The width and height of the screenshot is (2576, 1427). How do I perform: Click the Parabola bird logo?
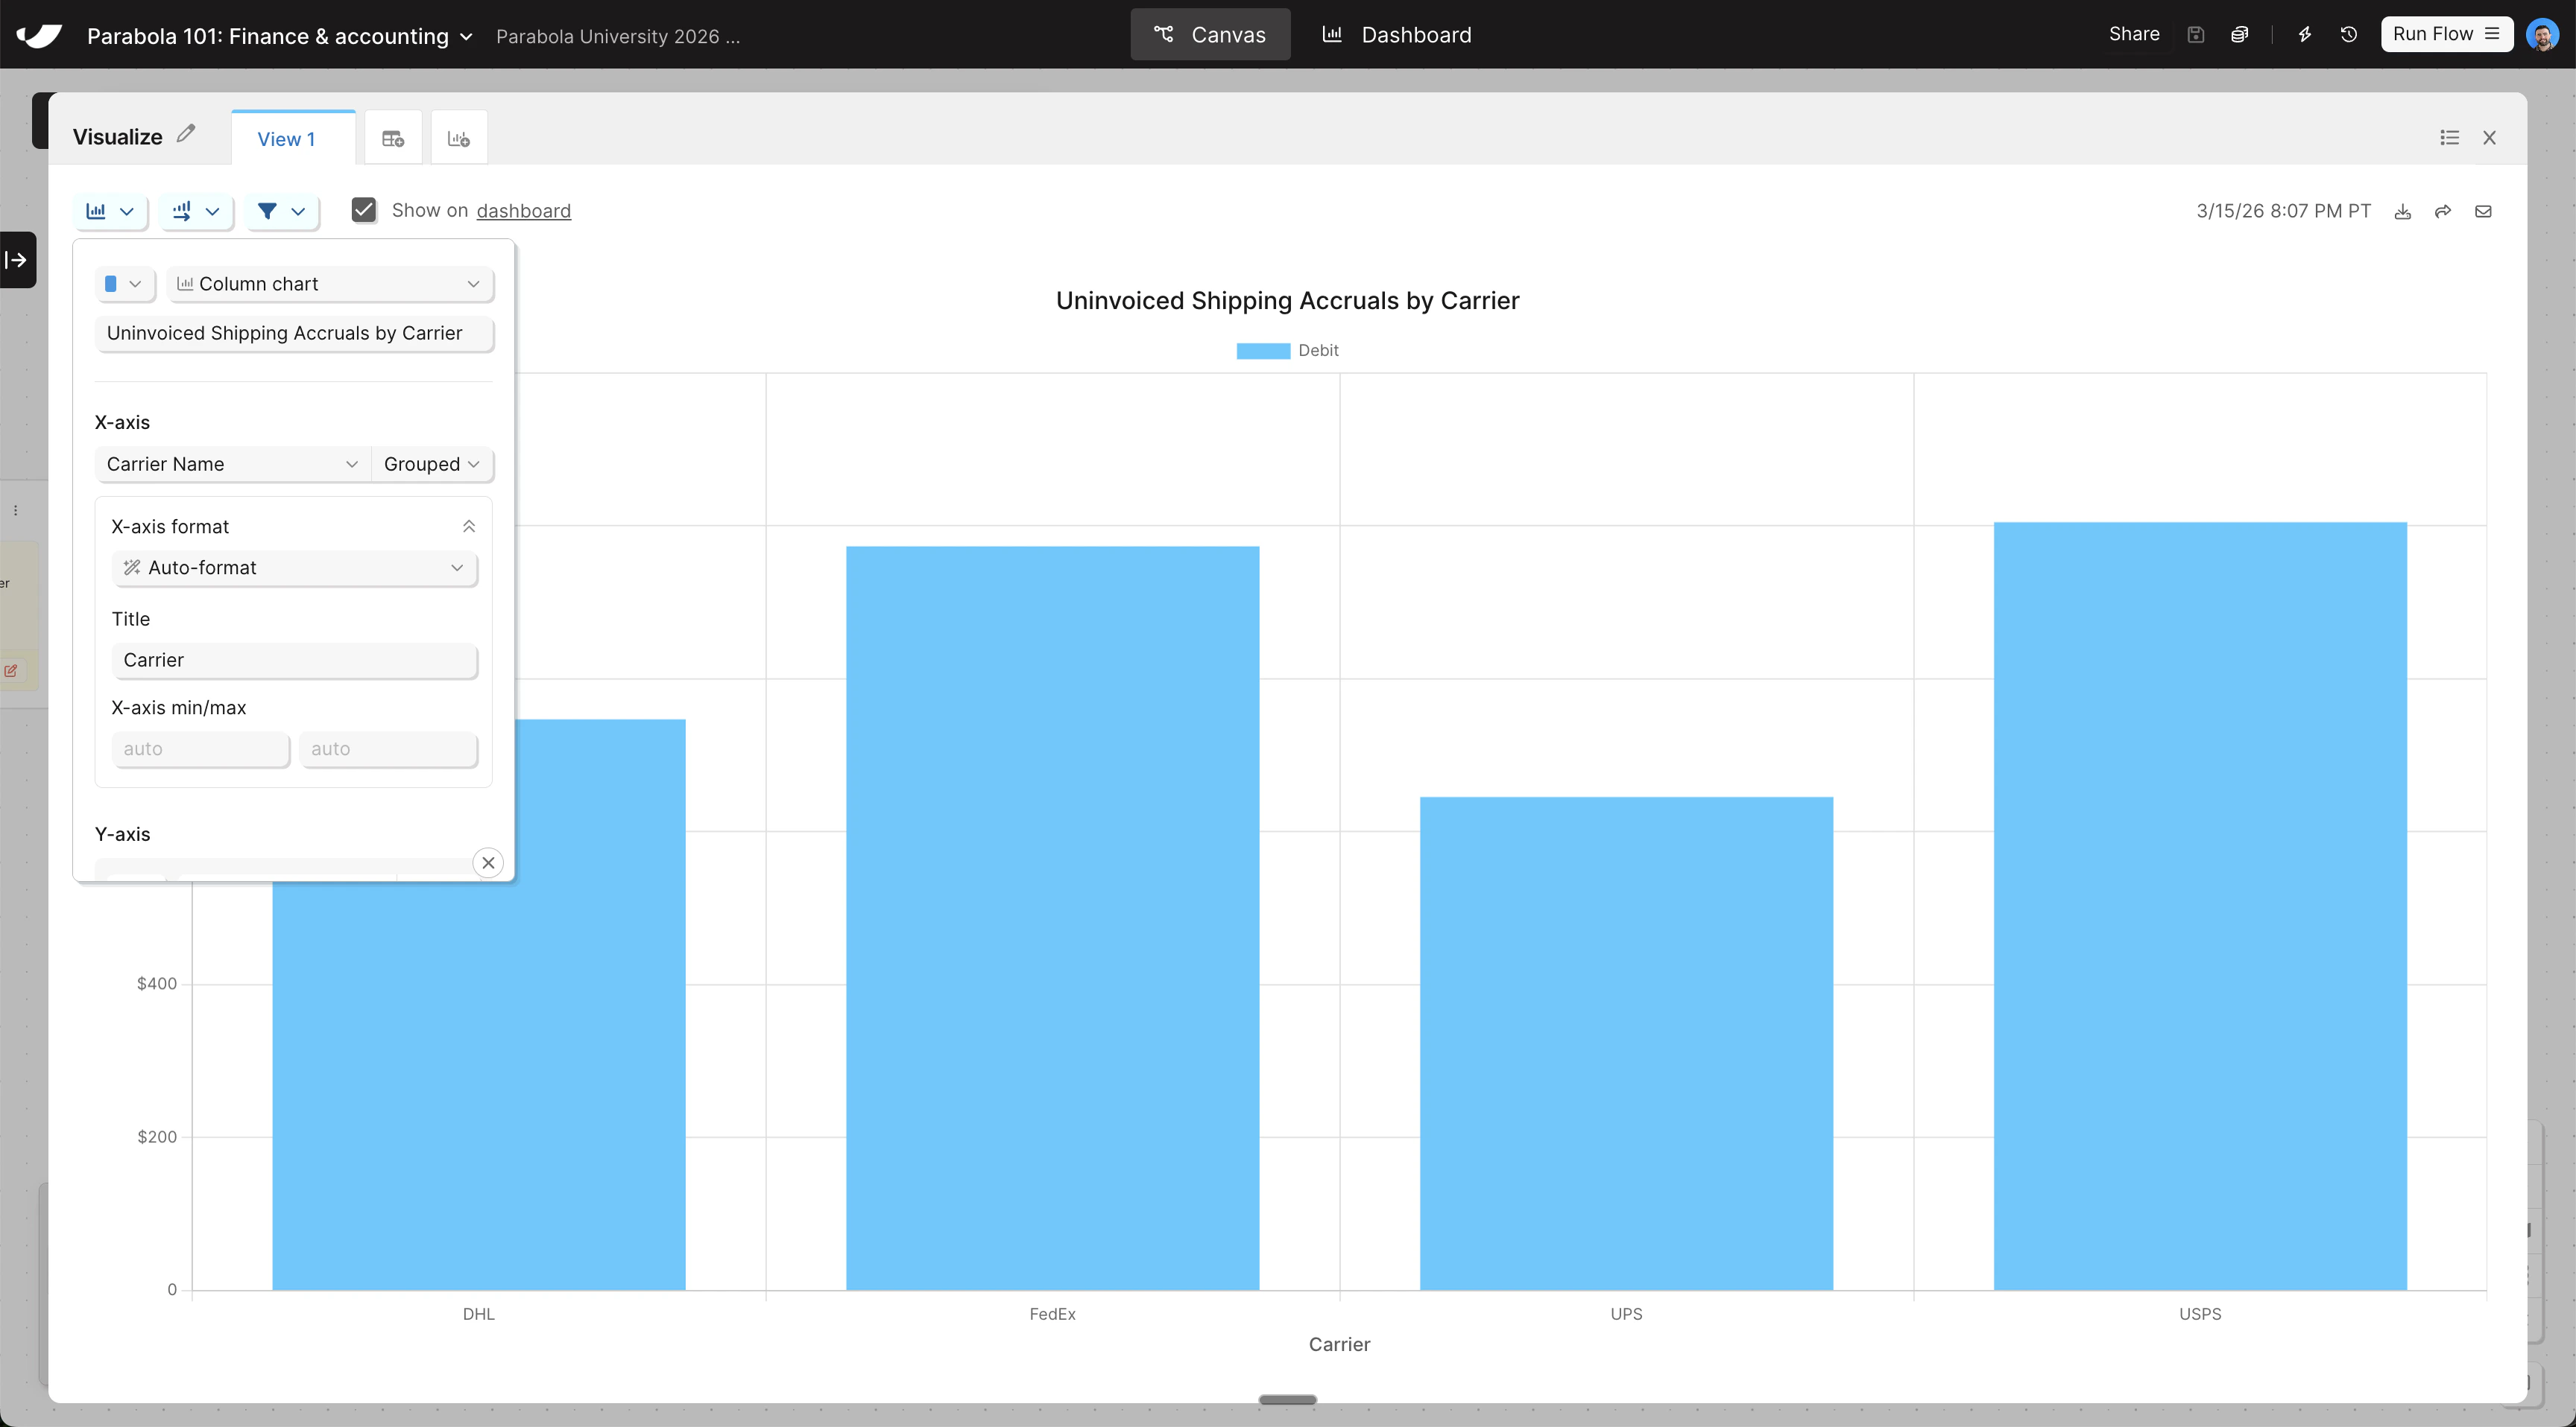[x=39, y=35]
